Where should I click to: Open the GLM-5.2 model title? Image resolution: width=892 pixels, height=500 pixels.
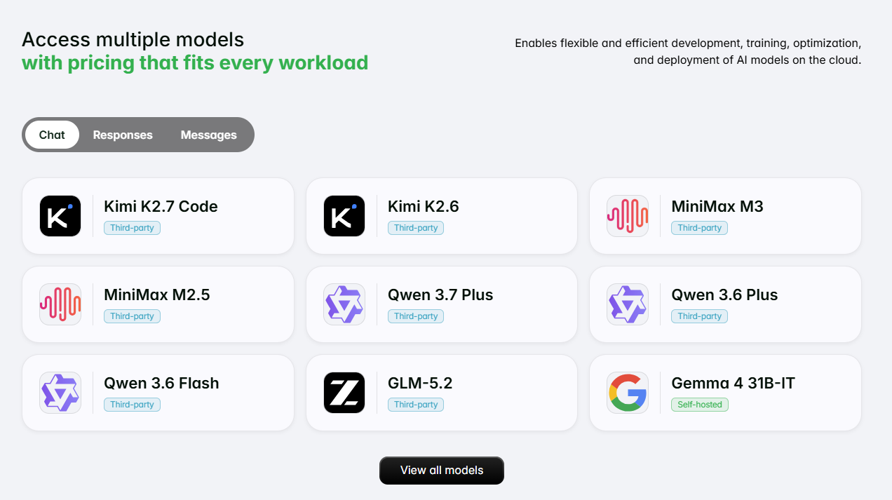420,384
